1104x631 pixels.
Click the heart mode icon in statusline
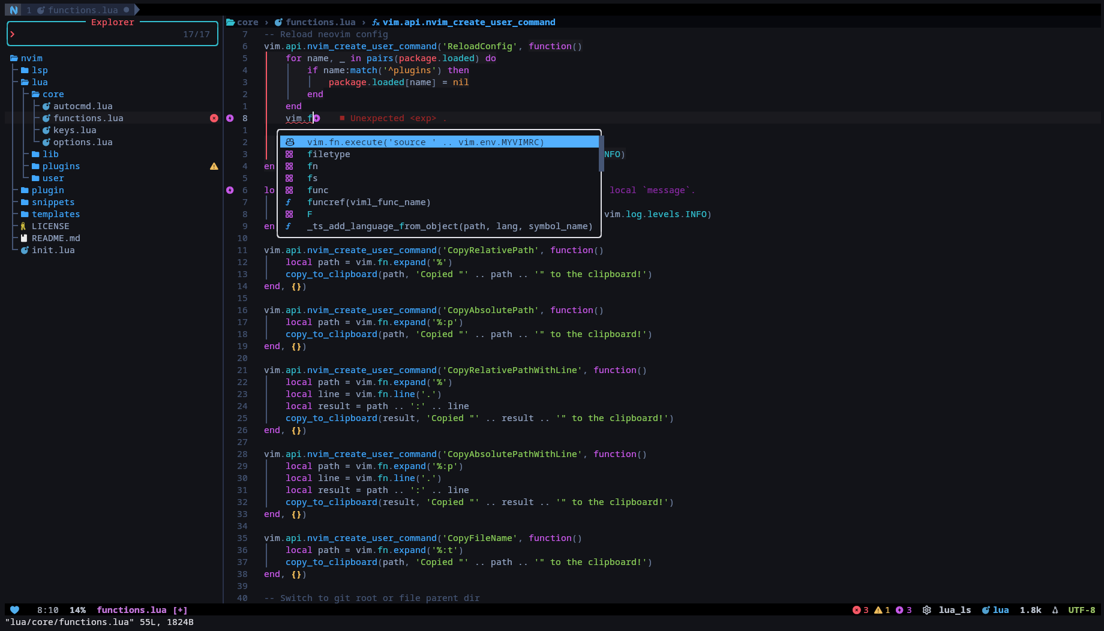point(14,610)
